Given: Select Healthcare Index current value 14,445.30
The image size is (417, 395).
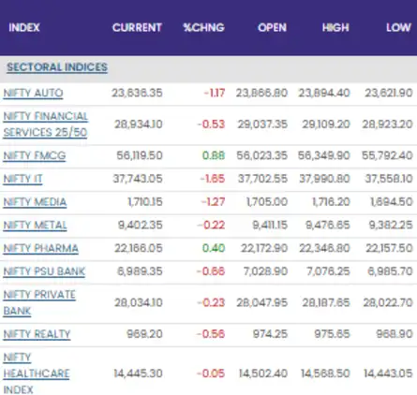Looking at the screenshot, I should click(138, 373).
